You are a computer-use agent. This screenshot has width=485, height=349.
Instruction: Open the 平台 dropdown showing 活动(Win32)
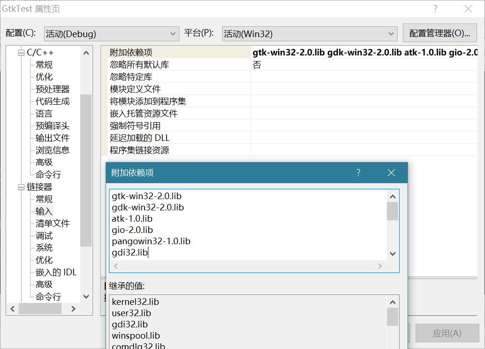pyautogui.click(x=310, y=34)
